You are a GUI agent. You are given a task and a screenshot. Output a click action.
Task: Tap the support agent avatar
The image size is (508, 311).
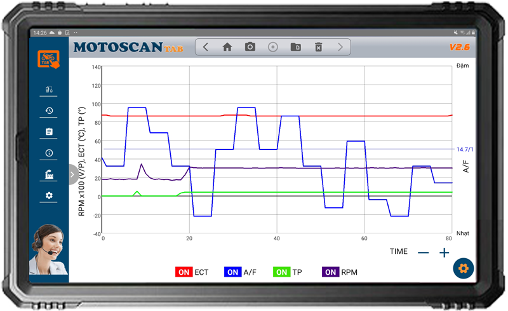pyautogui.click(x=49, y=249)
